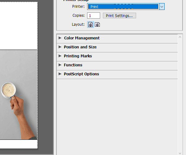Expand Color Management section triangle
The width and height of the screenshot is (186, 155).
(x=60, y=38)
